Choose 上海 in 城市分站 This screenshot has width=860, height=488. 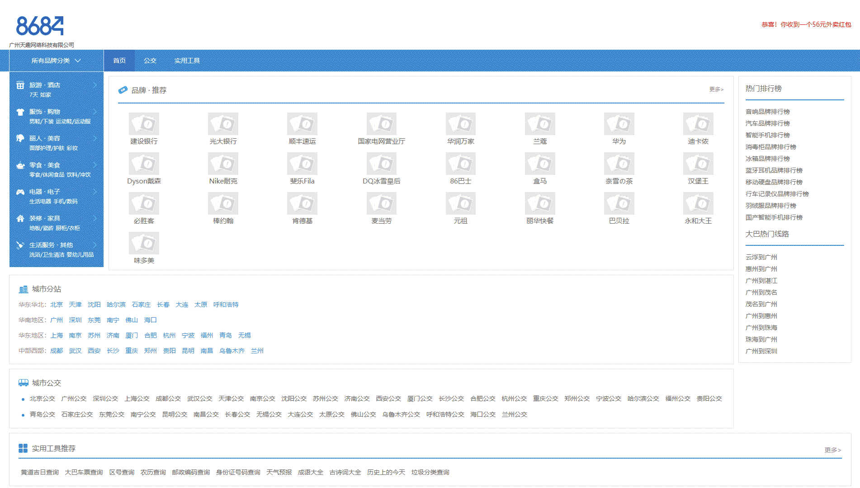57,335
